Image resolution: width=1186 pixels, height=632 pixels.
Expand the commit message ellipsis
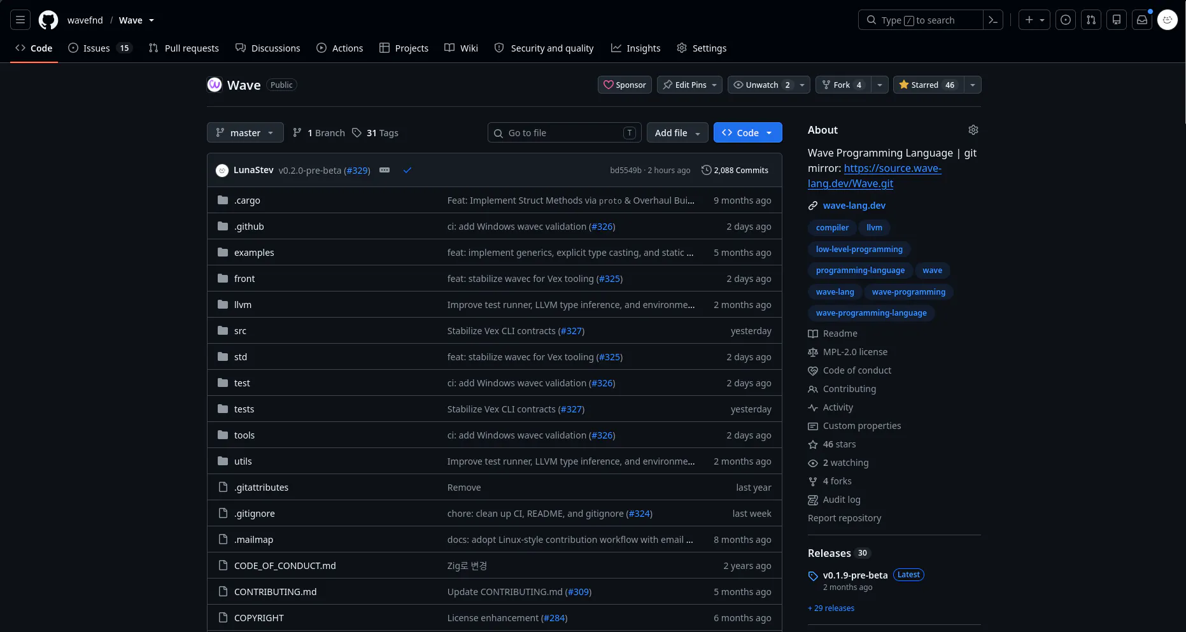pos(385,170)
